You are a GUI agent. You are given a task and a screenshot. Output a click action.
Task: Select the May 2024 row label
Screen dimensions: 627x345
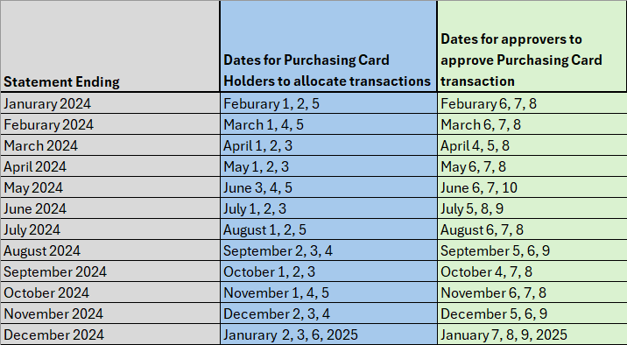(110, 187)
